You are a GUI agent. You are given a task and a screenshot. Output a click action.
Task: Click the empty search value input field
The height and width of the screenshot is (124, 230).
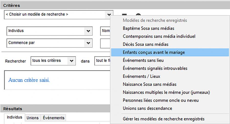pos(105,43)
